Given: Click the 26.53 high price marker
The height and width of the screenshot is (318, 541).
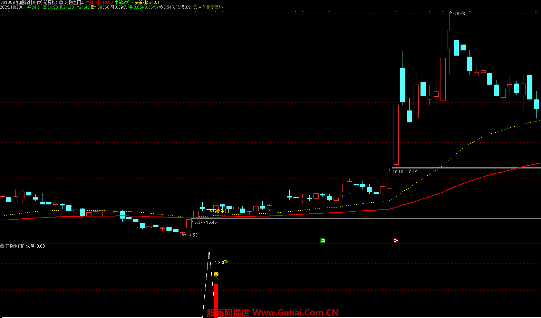Looking at the screenshot, I should (459, 14).
